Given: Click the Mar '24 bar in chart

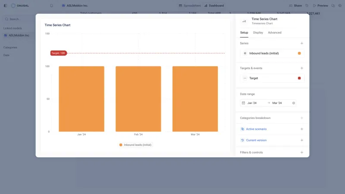Looking at the screenshot, I should pos(195,99).
